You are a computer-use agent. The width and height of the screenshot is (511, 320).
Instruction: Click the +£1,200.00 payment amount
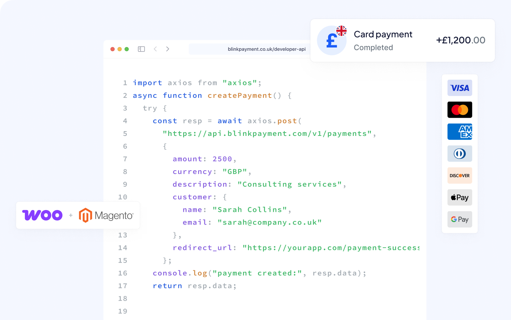(x=460, y=40)
